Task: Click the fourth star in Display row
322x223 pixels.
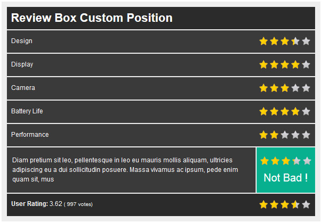Action: point(295,64)
